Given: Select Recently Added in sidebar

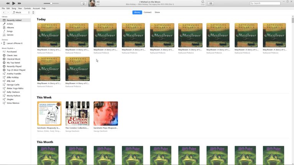Looking at the screenshot, I should click(15, 20).
